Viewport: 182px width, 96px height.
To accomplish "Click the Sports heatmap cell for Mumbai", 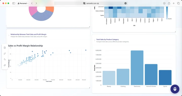I will pyautogui.click(x=149, y=15).
